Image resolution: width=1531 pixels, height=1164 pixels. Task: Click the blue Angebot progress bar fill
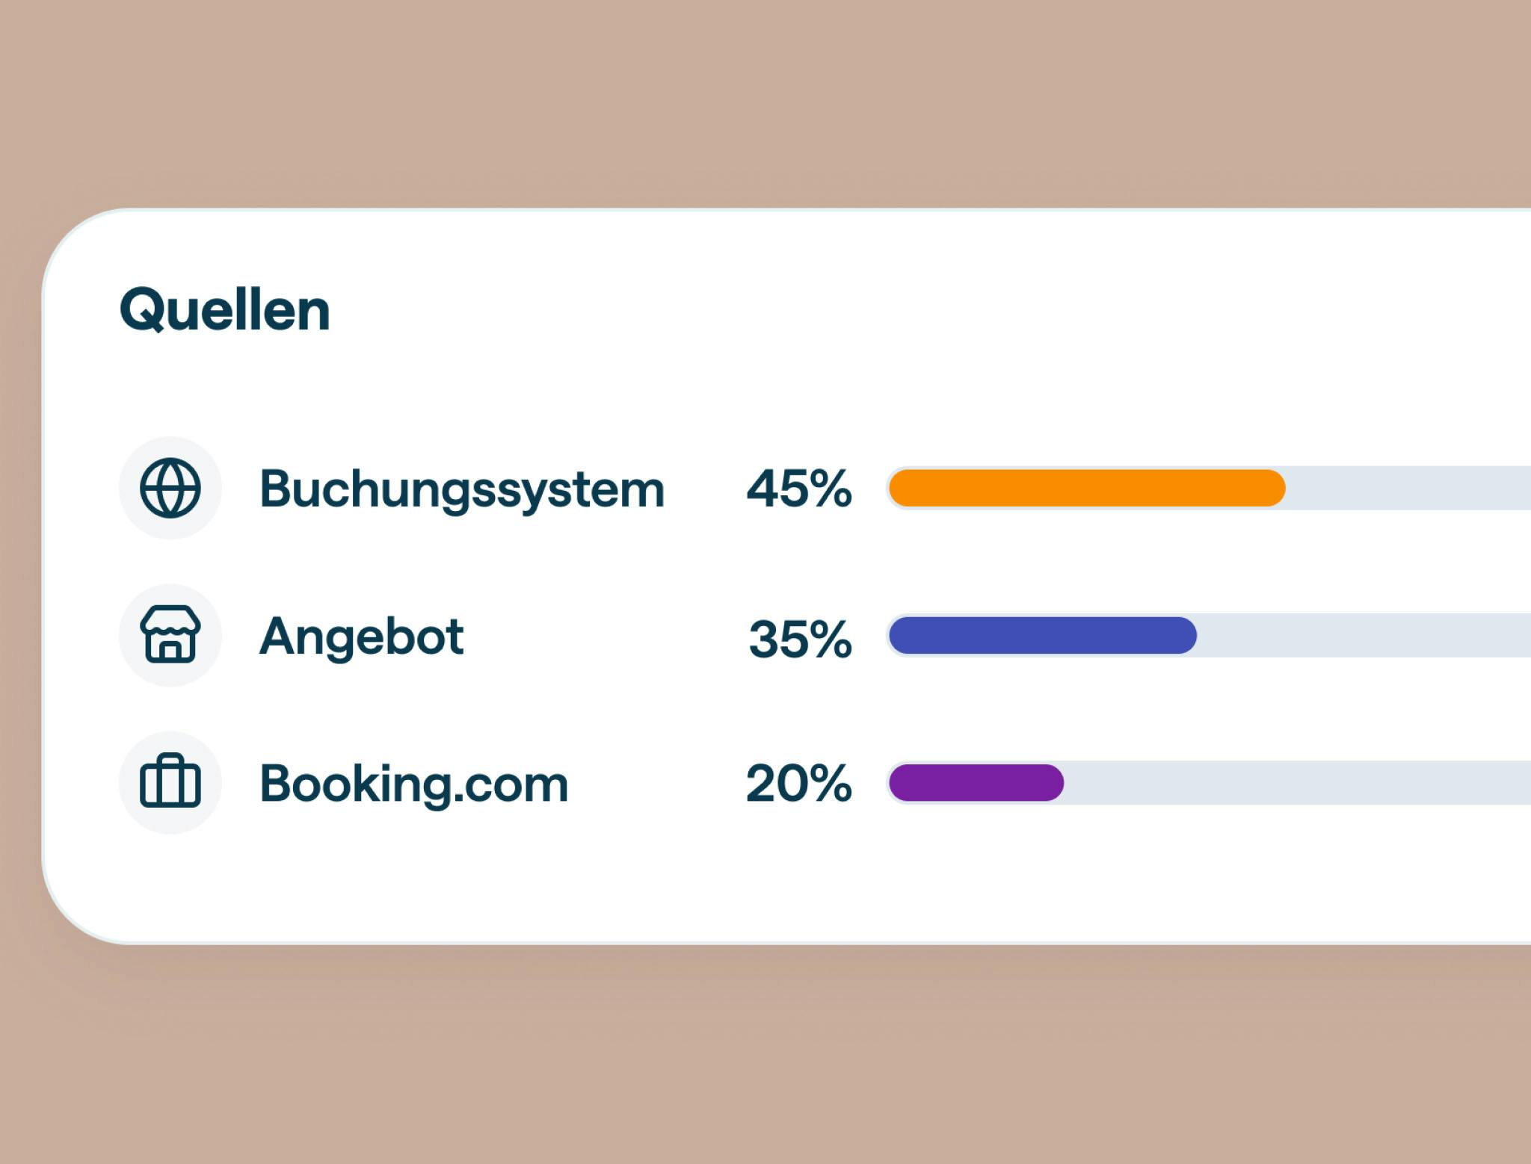click(x=1042, y=635)
